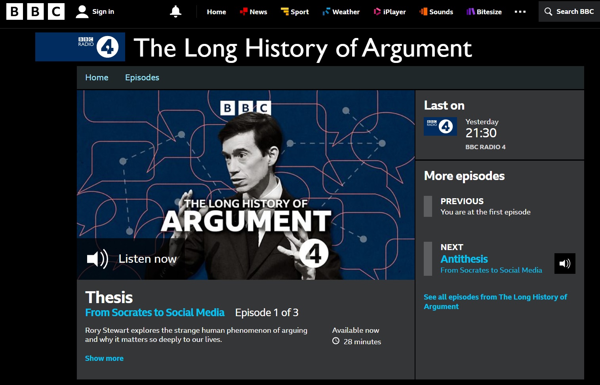Click the BBC RADIO 4 text under Last on
600x385 pixels.
click(485, 147)
